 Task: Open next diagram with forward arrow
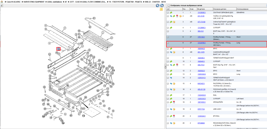162,5
